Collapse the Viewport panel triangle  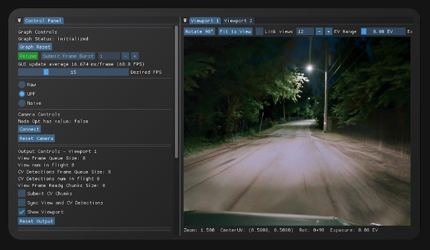(185, 21)
